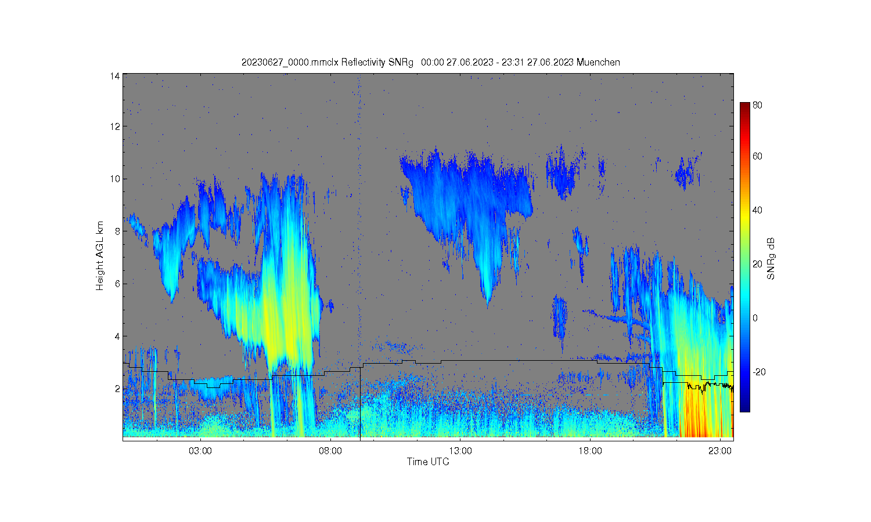
Task: Click the 03:00 time tick label
Action: pos(200,450)
